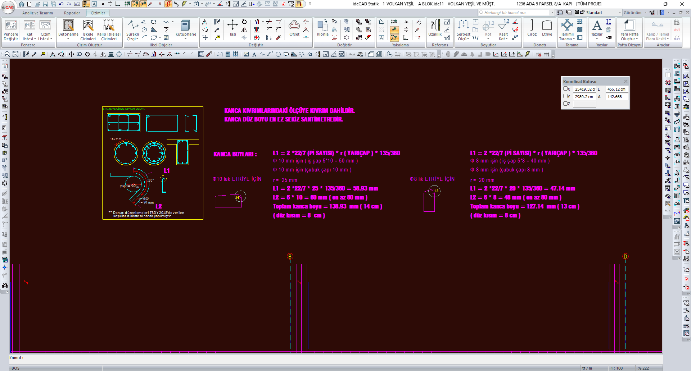This screenshot has height=371, width=691.
Task: Select the text A tool in second toolbar
Action: click(x=254, y=54)
